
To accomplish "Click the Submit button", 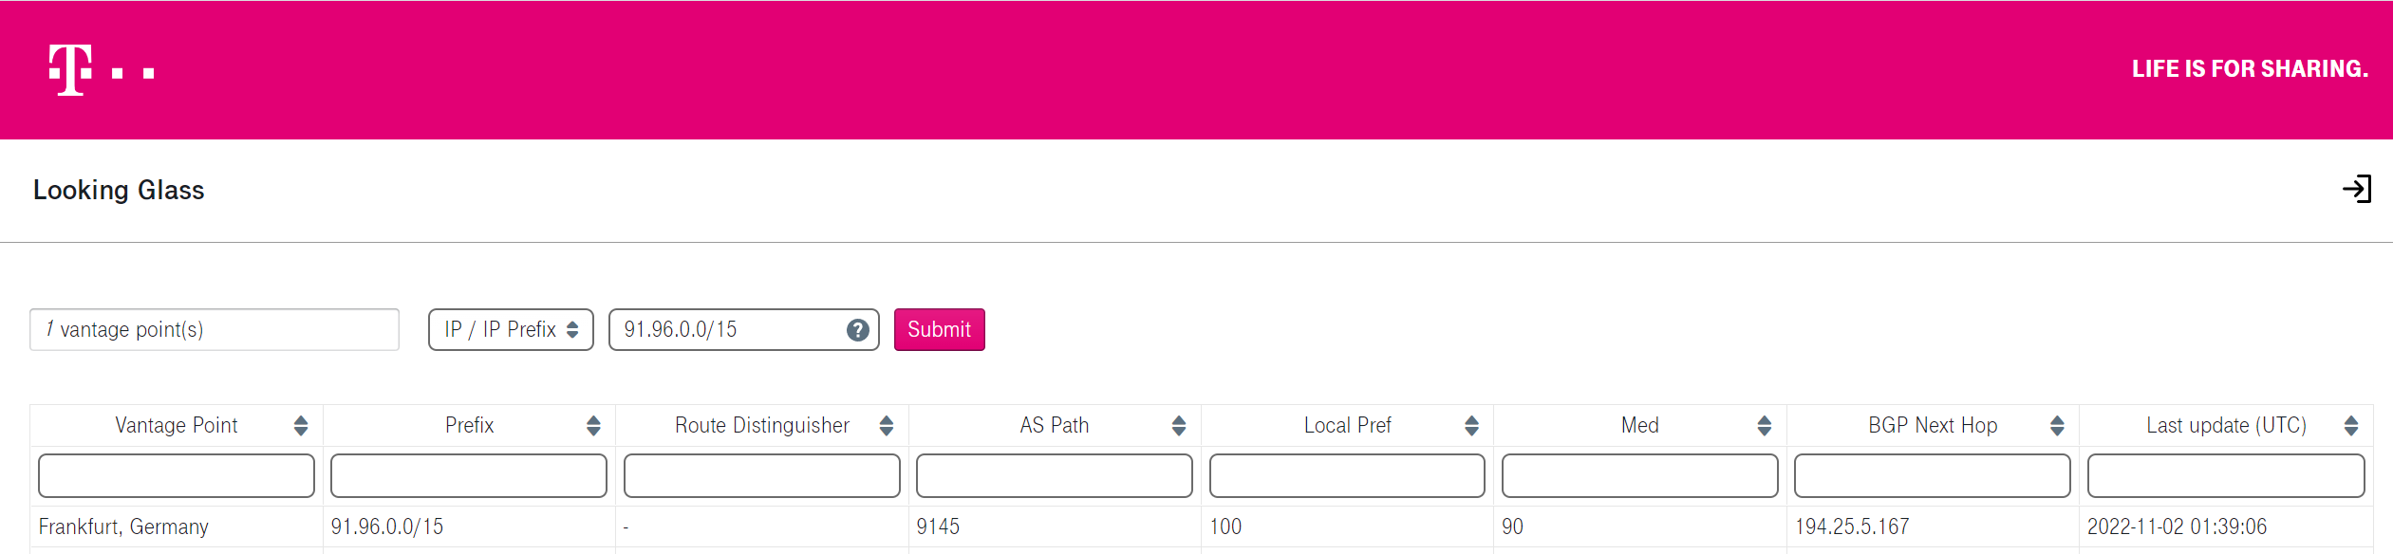I will pyautogui.click(x=939, y=330).
